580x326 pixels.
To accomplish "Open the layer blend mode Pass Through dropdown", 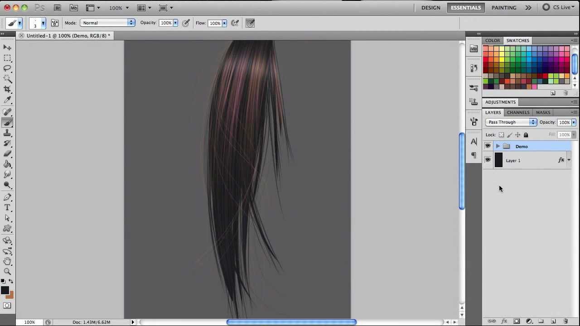I will pos(512,122).
